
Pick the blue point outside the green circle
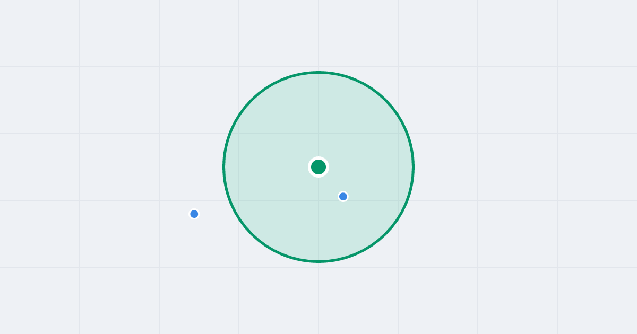point(194,214)
